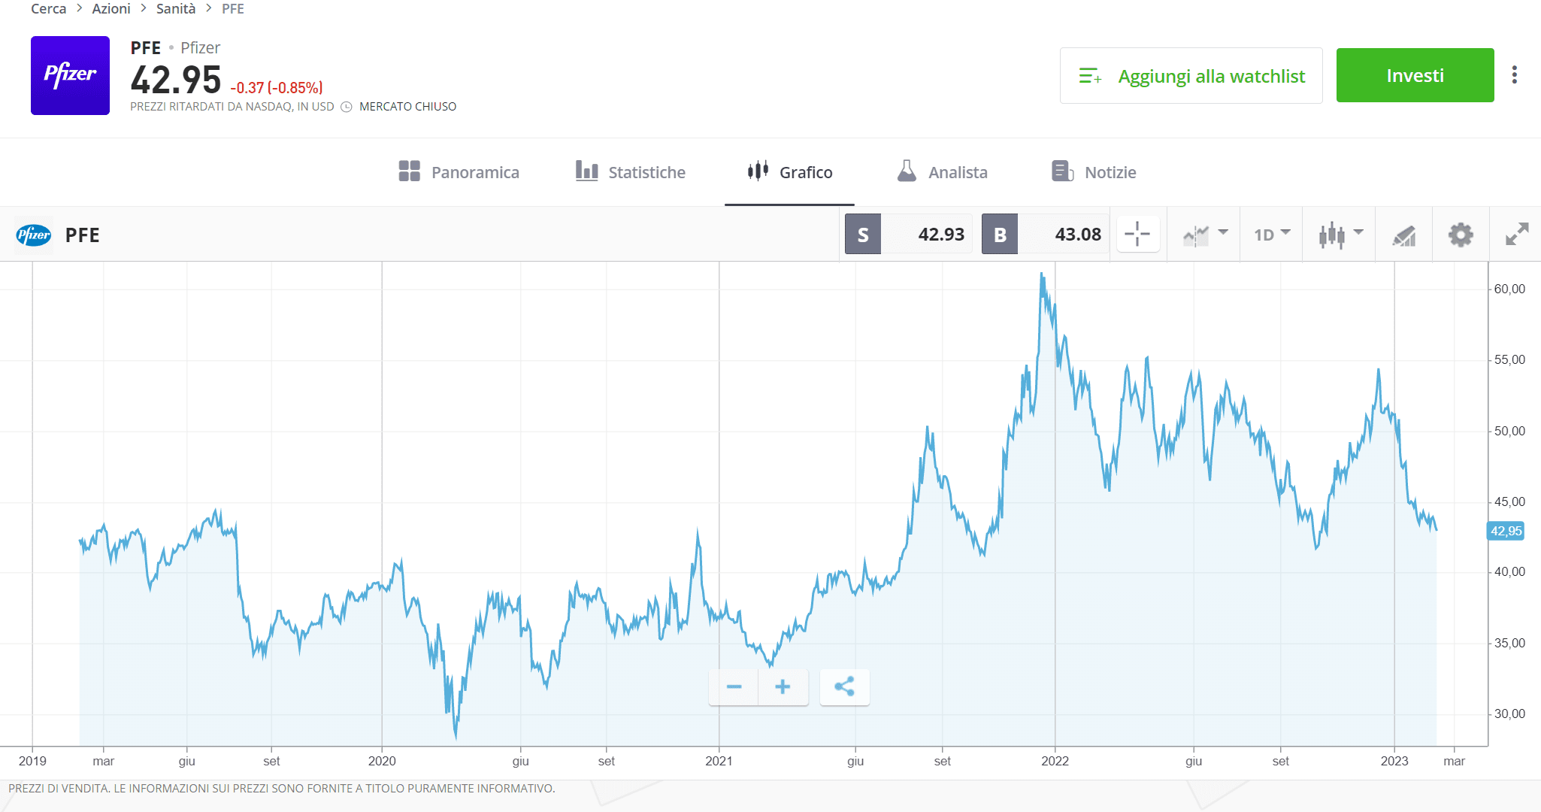This screenshot has height=812, width=1541.
Task: Click the Grafico candlestick tab icon
Action: coord(758,171)
